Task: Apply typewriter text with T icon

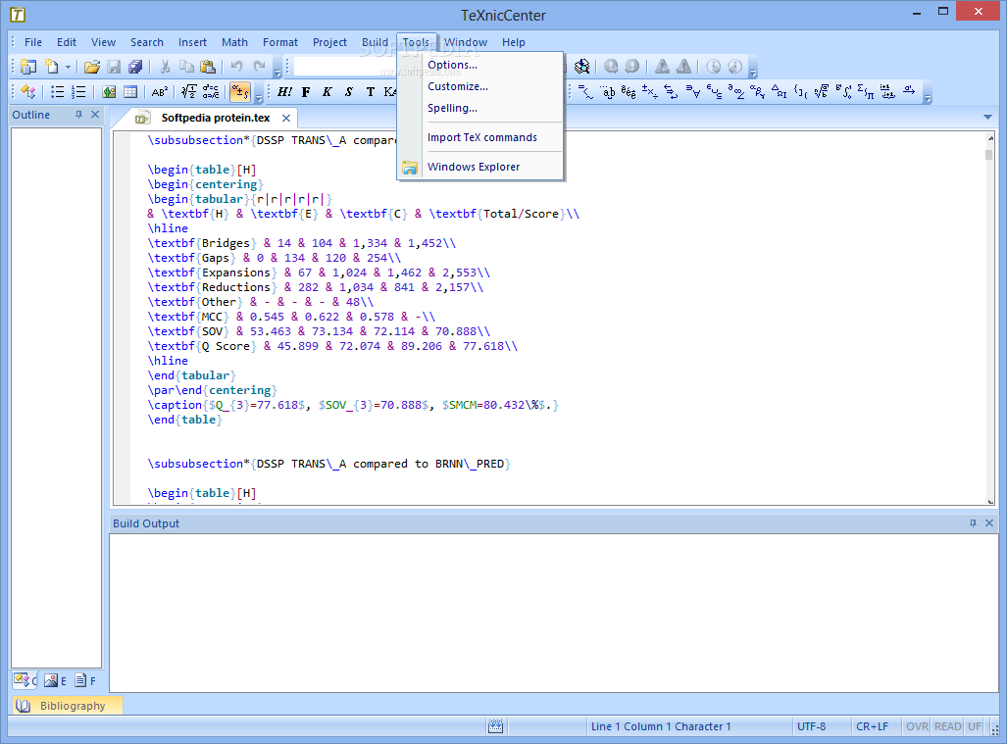Action: (x=370, y=92)
